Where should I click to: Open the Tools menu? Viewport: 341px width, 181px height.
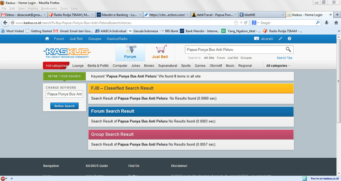[64, 9]
